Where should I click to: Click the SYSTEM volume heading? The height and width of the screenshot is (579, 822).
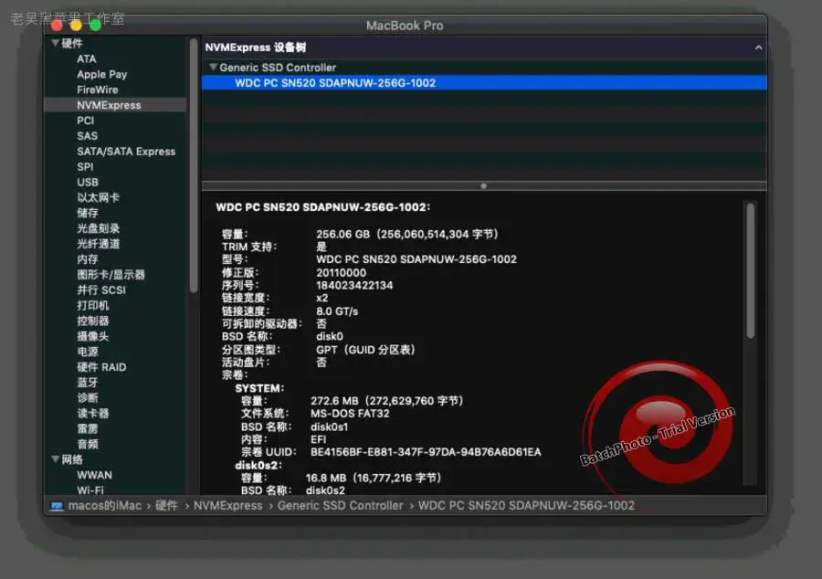pyautogui.click(x=259, y=388)
